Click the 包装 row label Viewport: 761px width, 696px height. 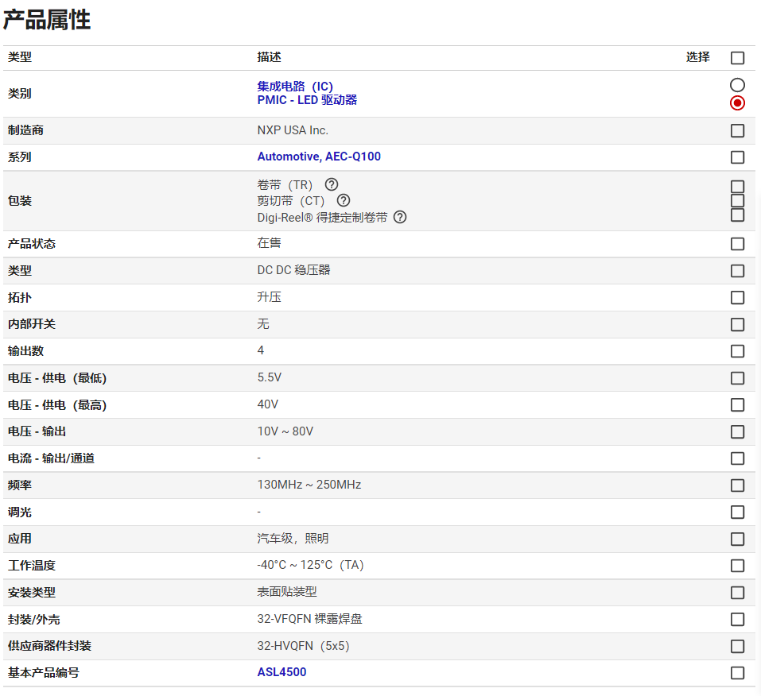19,201
